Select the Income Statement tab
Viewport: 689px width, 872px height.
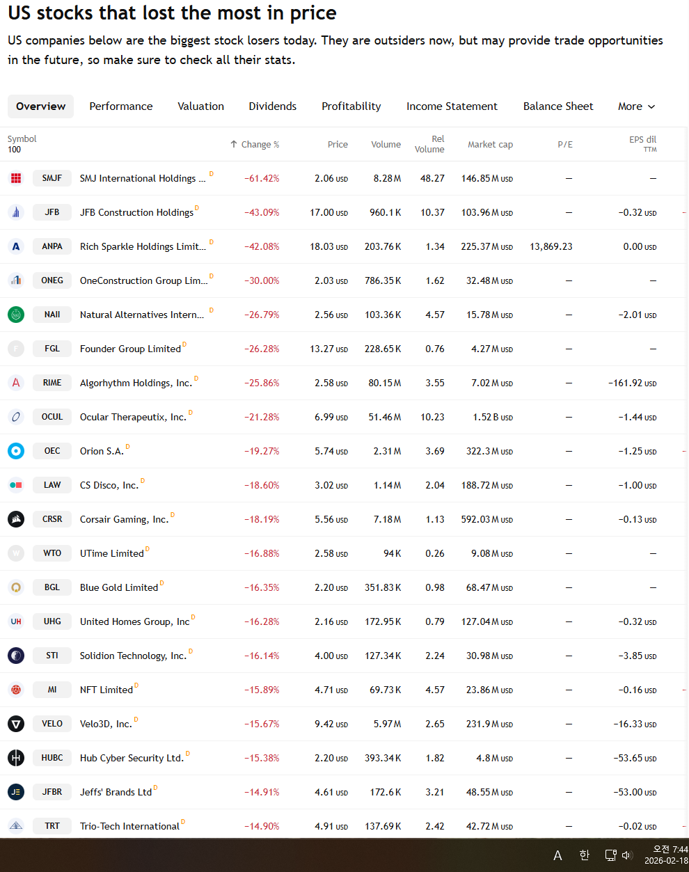452,106
